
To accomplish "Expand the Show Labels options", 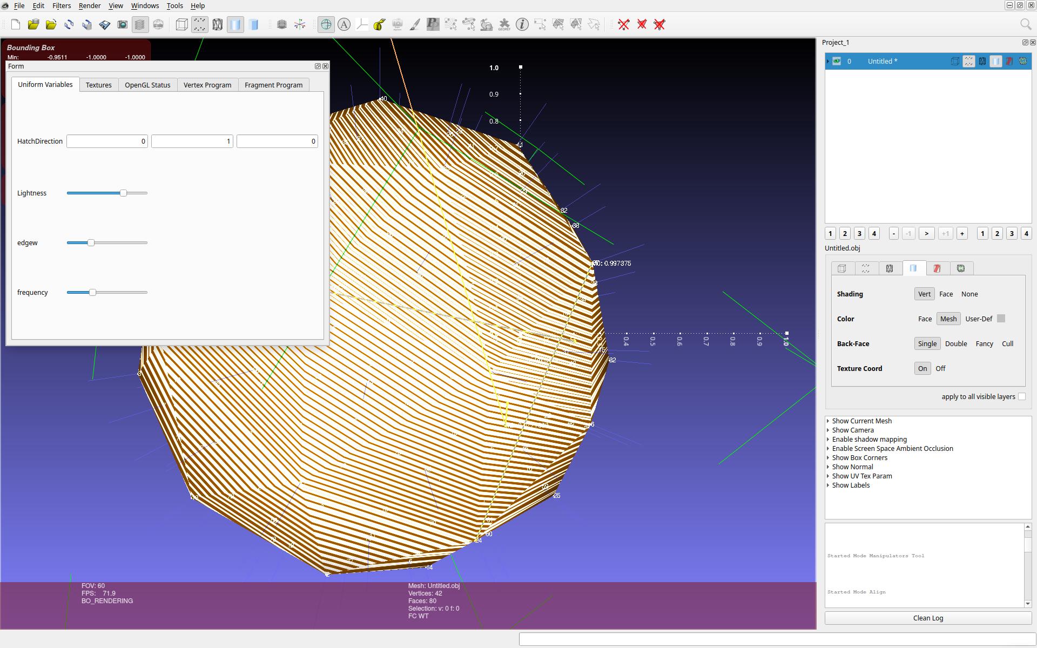I will (828, 485).
